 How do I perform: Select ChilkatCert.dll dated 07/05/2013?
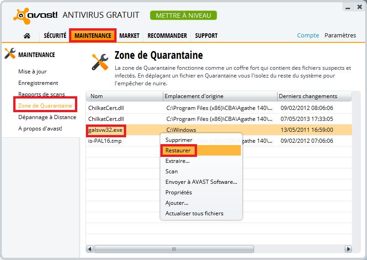coord(219,119)
